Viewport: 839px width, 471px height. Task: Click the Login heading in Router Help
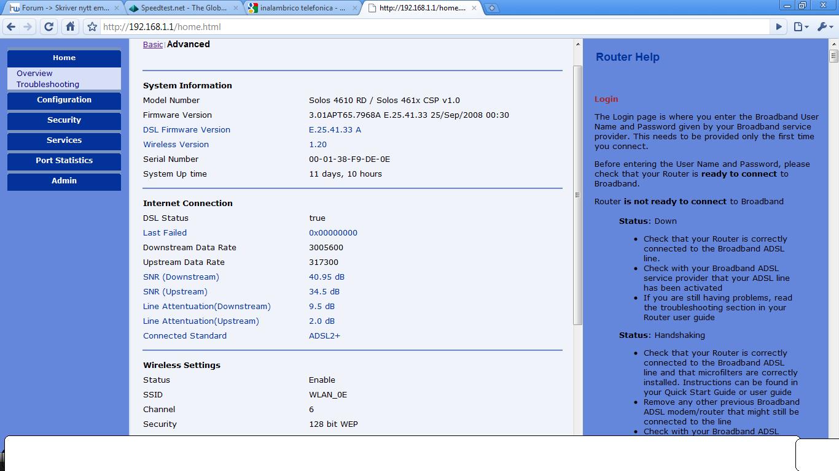click(x=606, y=99)
